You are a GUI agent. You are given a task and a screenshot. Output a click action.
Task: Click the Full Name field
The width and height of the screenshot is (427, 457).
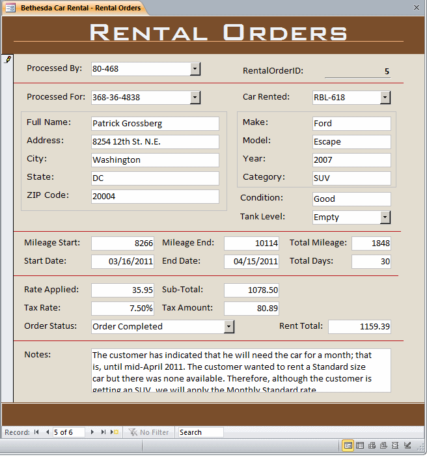tap(155, 124)
